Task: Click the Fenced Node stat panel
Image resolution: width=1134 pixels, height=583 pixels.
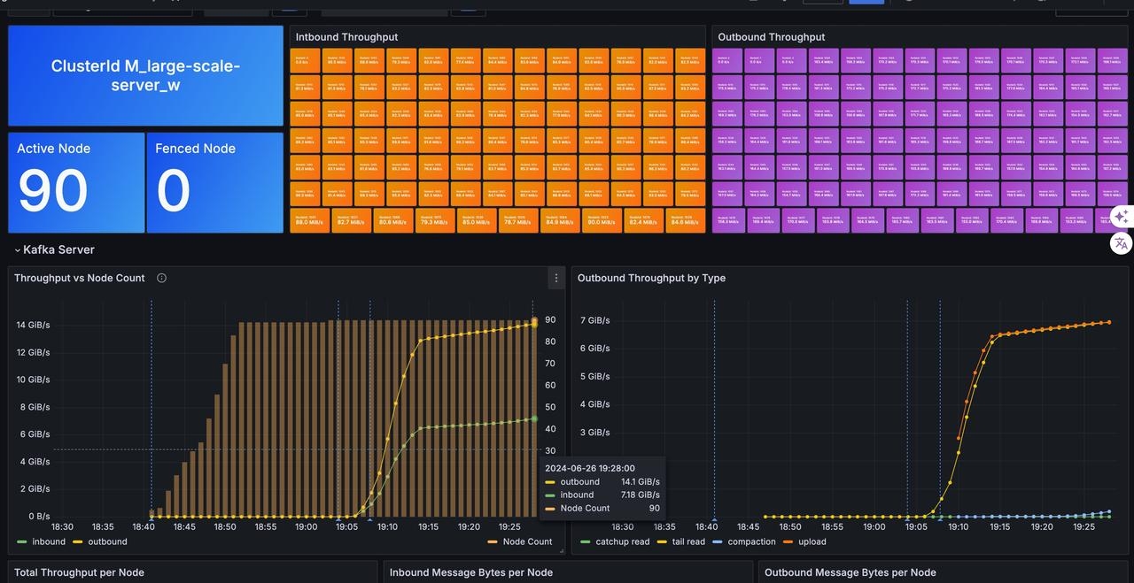Action: click(215, 183)
